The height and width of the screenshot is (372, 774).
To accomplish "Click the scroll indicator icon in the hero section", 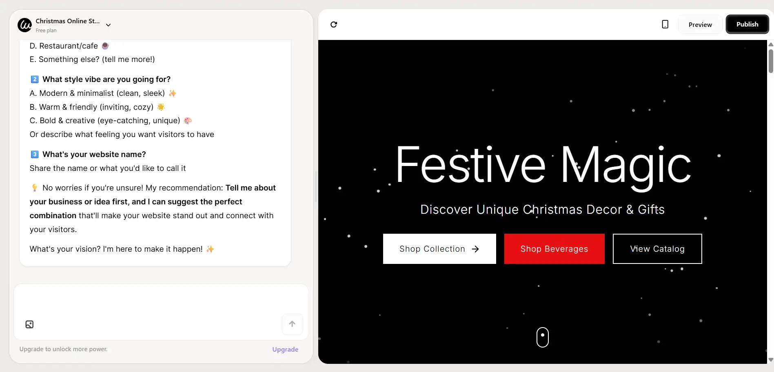I will point(542,337).
